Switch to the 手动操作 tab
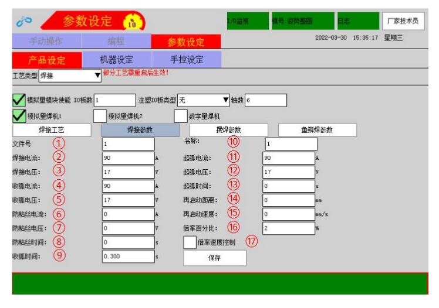439x308 pixels. click(x=47, y=42)
